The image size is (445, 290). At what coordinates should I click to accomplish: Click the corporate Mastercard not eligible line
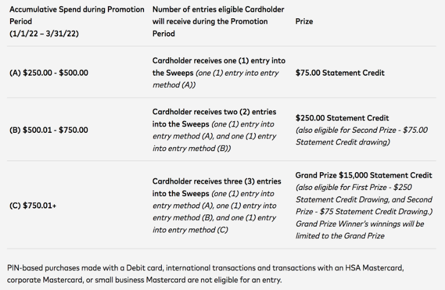[145, 280]
